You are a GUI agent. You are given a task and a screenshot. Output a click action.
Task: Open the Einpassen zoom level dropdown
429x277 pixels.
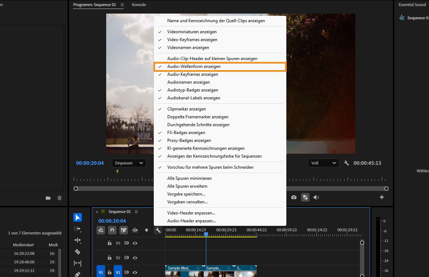click(x=129, y=163)
